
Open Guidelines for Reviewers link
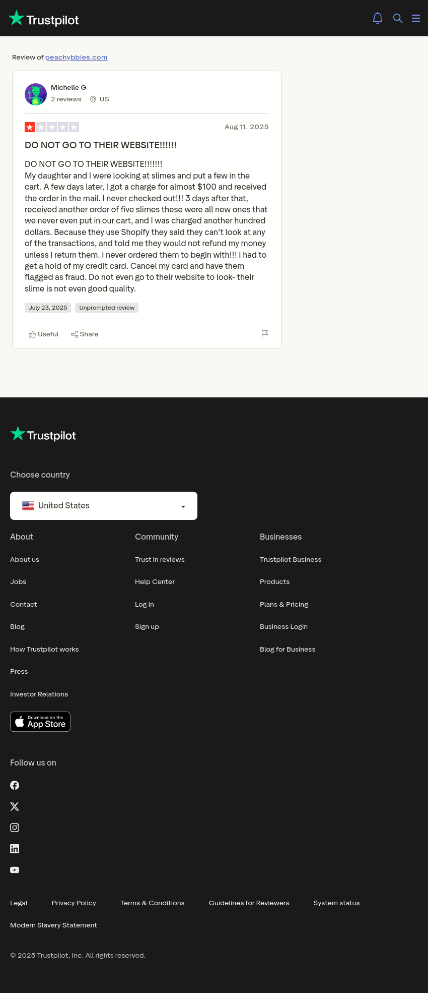(249, 903)
